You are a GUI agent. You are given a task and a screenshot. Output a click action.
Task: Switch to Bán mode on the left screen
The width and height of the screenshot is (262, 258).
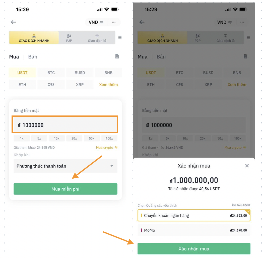[x=33, y=57]
